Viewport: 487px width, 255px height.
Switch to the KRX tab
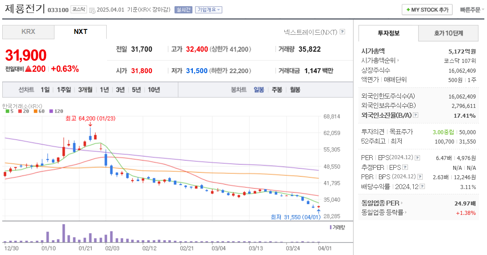28,32
